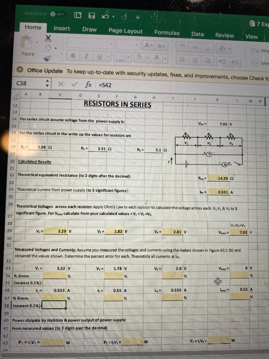This screenshot has height=359, width=269.
Task: Click the Save As icon next to AutoSave
Action: pos(77,15)
